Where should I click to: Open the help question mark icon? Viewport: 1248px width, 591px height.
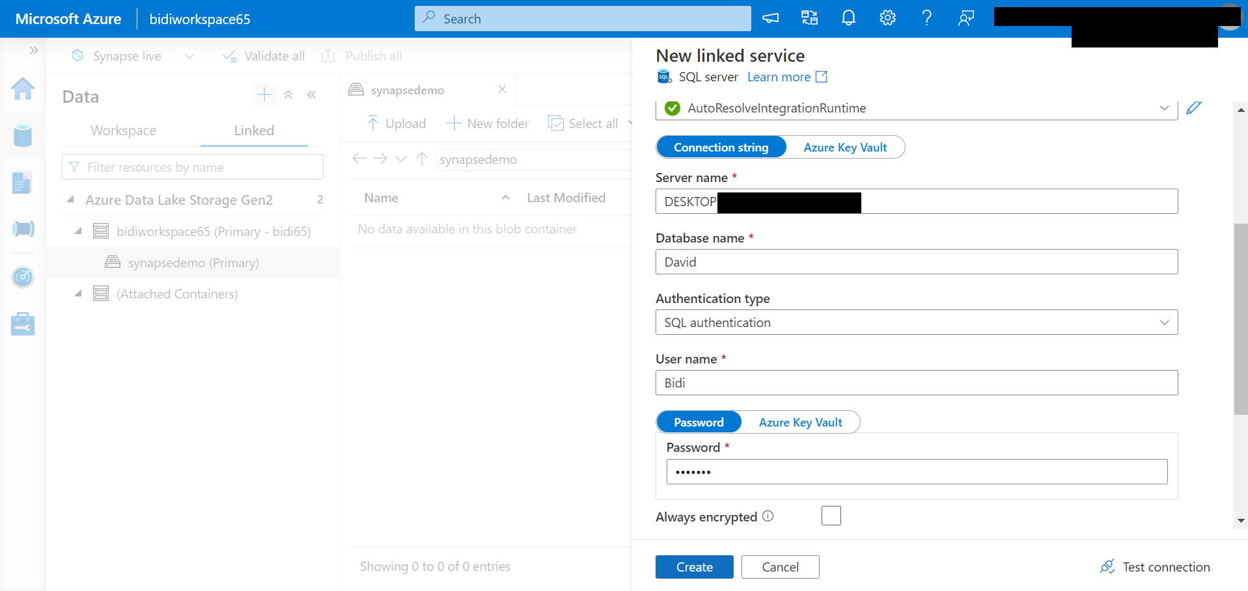tap(926, 18)
